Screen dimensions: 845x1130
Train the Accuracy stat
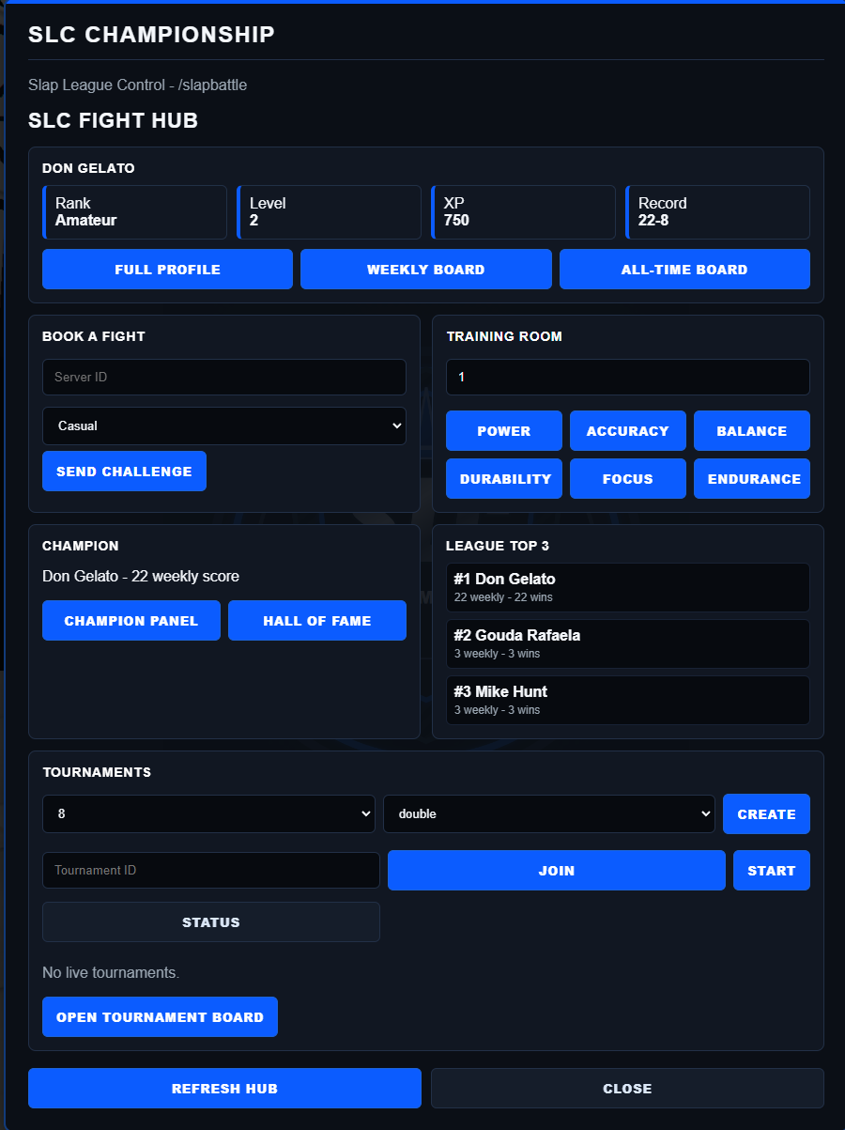(628, 431)
